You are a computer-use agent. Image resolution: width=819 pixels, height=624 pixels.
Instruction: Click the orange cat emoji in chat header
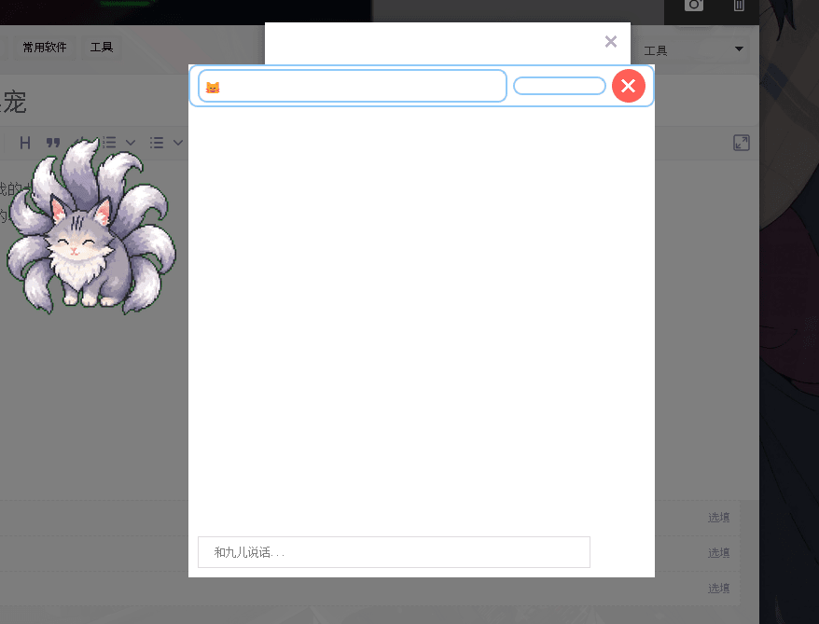[213, 87]
